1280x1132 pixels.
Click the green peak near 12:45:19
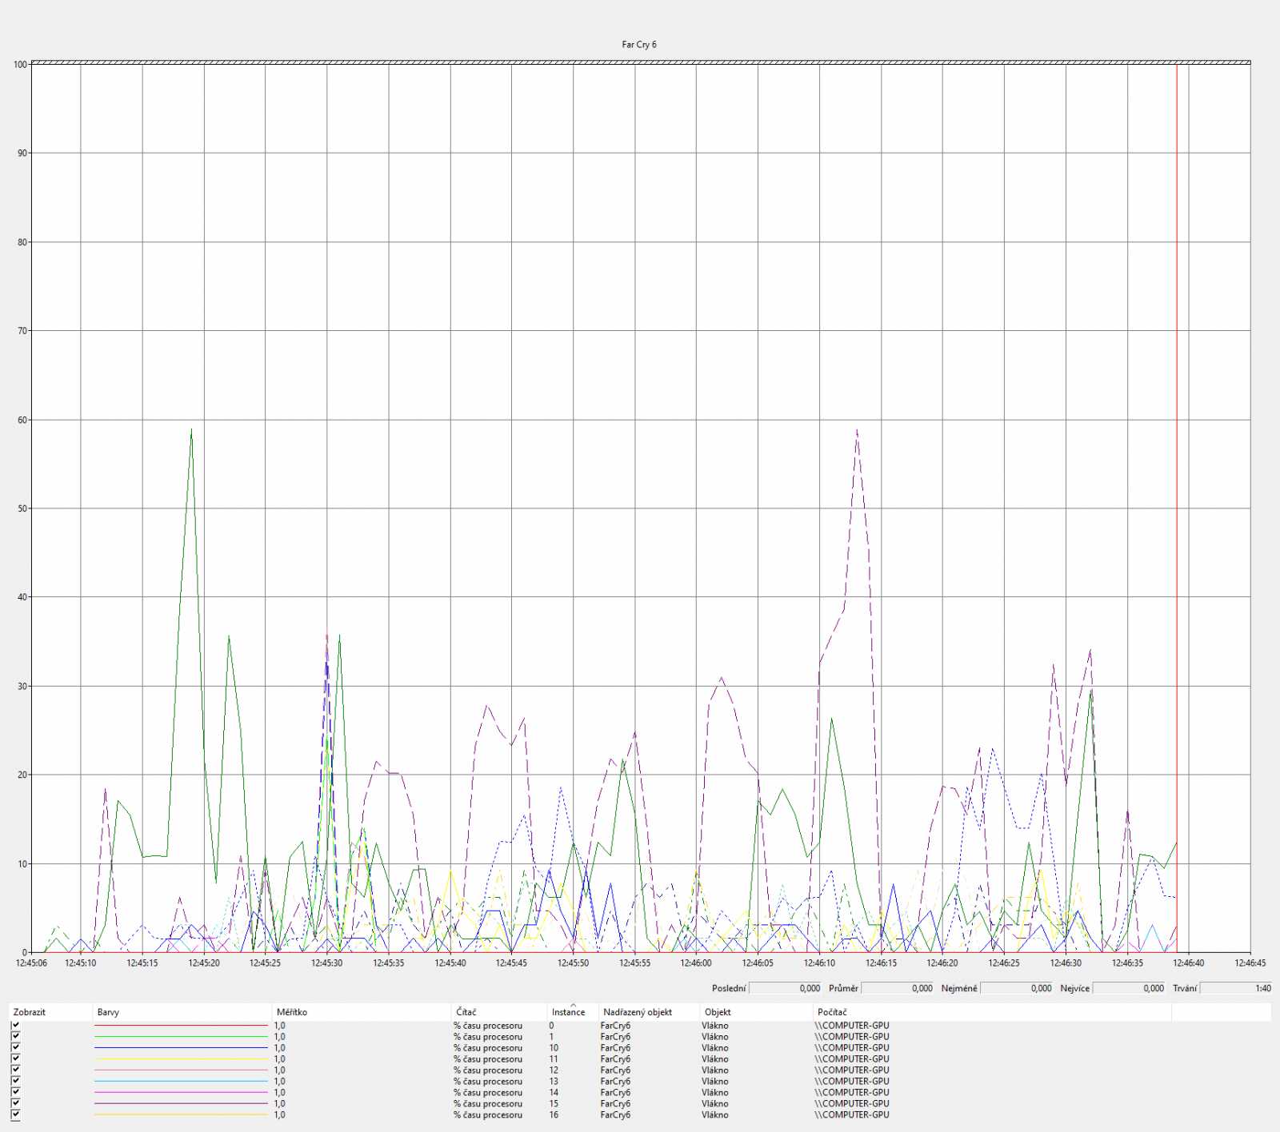(x=191, y=430)
